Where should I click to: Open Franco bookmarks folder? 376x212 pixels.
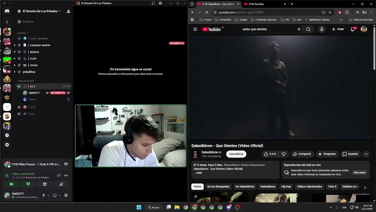[206, 20]
